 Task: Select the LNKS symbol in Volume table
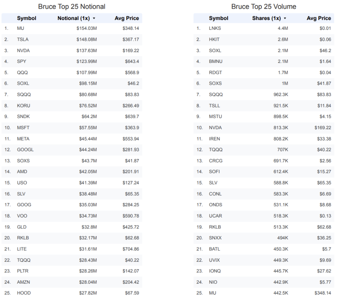coord(215,28)
